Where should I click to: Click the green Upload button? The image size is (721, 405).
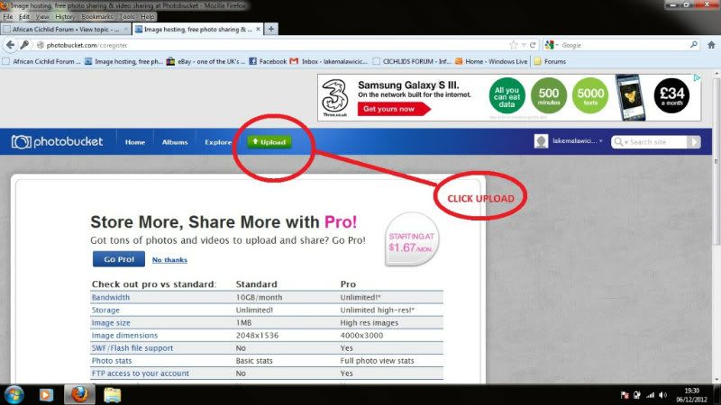pyautogui.click(x=269, y=142)
